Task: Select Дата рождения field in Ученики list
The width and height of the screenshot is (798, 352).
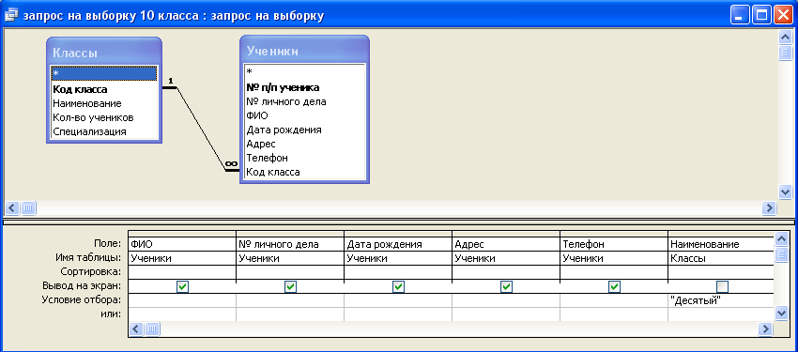Action: tap(304, 130)
